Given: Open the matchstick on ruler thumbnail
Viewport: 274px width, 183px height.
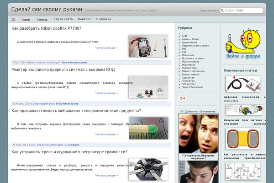Looking at the screenshot, I should coord(148,128).
